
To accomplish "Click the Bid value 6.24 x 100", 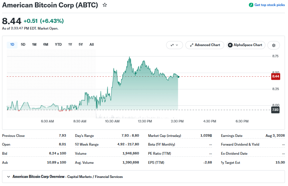I will click(x=57, y=153).
